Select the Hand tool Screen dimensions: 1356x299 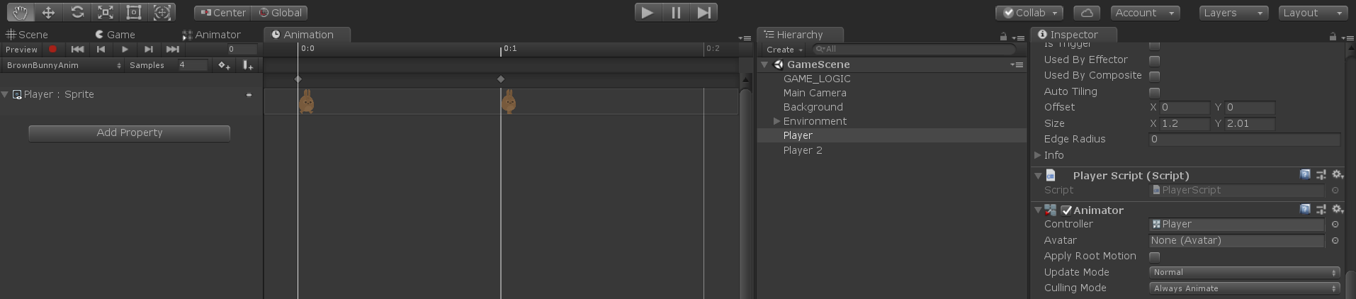[x=21, y=12]
